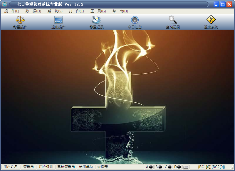Open the 称重记录 notes icon

coord(97,20)
